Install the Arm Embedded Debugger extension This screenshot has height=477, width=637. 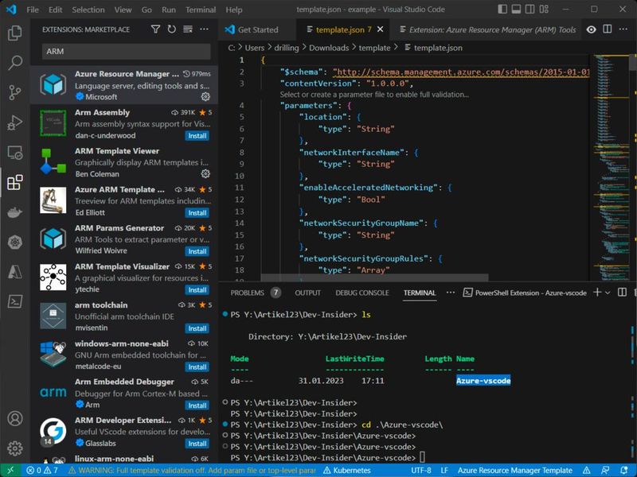pyautogui.click(x=197, y=405)
